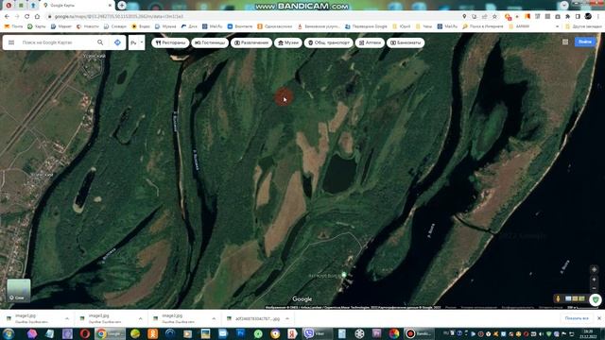605x340 pixels.
Task: Open the Chrome extensions puzzle icon
Action: click(567, 17)
